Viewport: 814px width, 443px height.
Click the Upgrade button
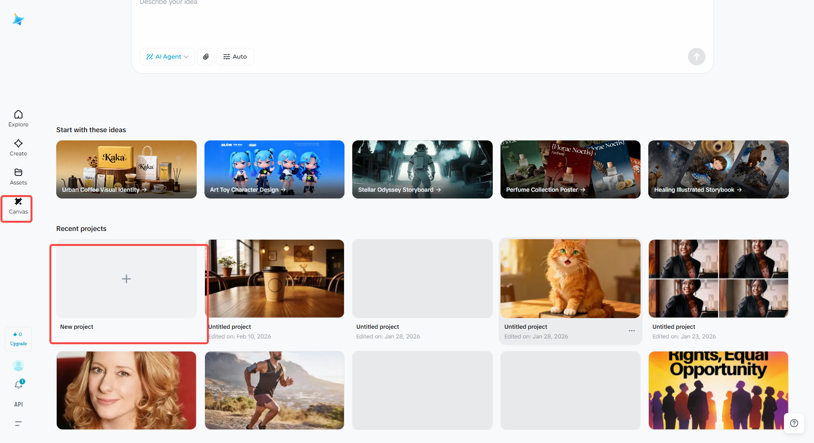18,339
